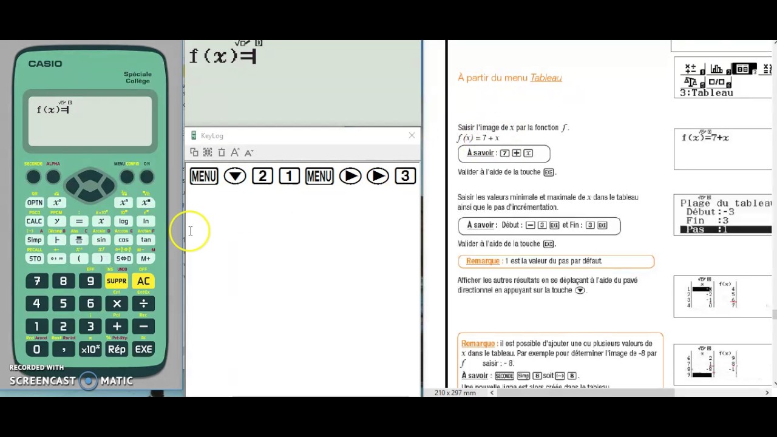
Task: Tap the multiplication key
Action: (117, 303)
